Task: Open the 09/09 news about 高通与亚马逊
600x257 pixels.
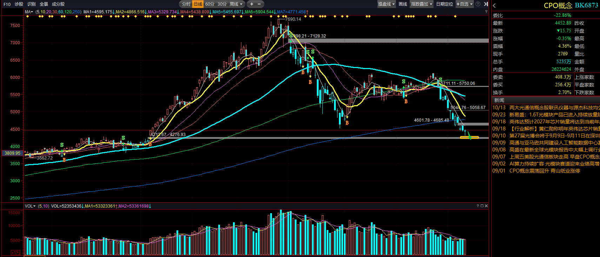Action: coord(546,143)
